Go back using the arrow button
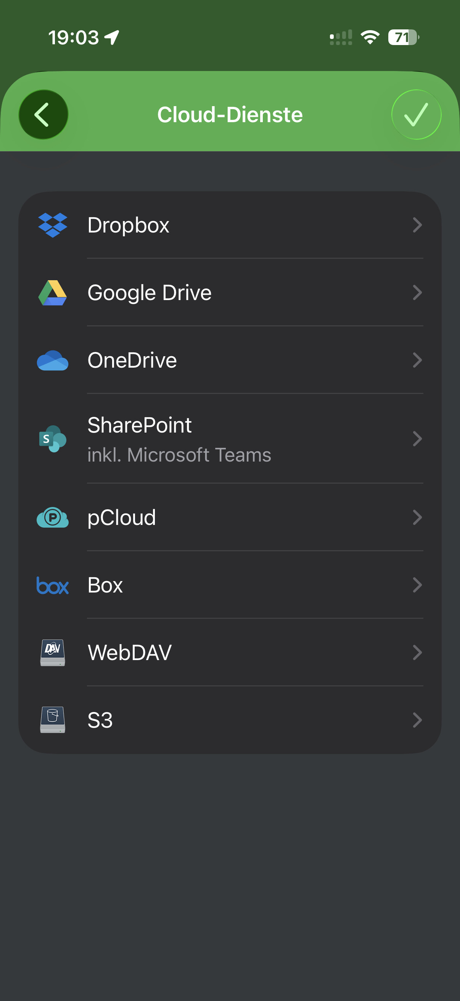 (x=43, y=115)
